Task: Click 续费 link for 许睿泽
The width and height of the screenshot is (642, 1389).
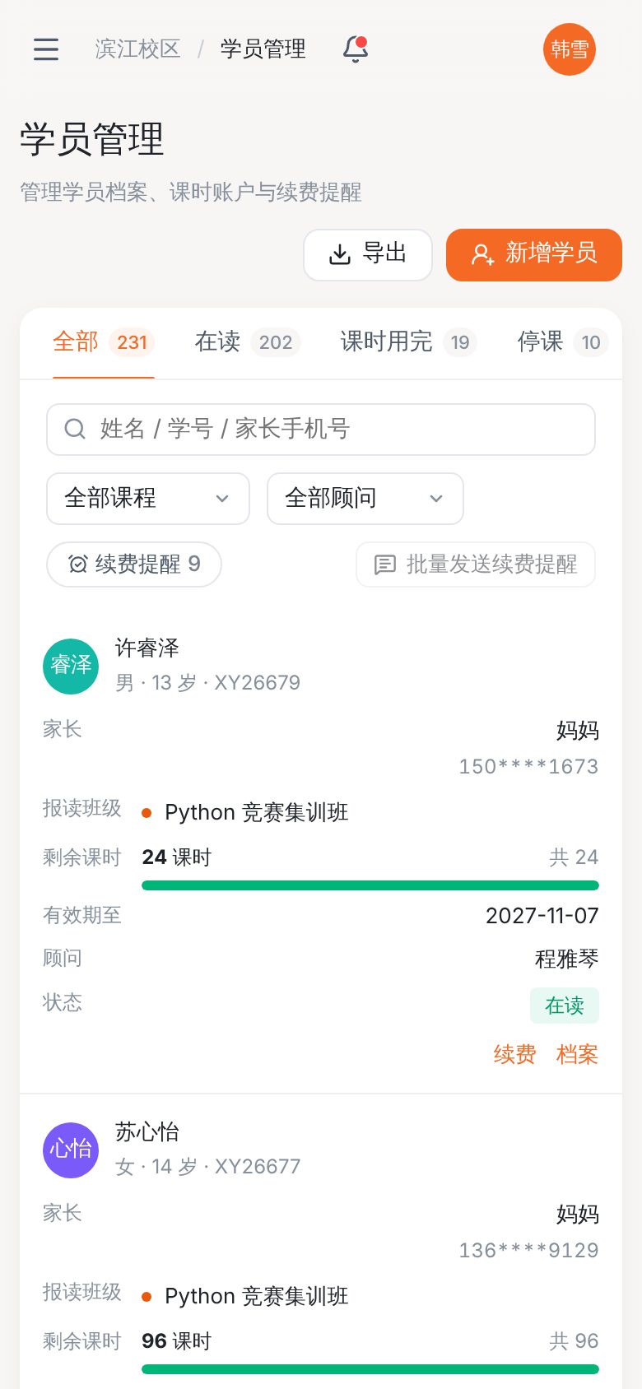Action: tap(515, 1054)
